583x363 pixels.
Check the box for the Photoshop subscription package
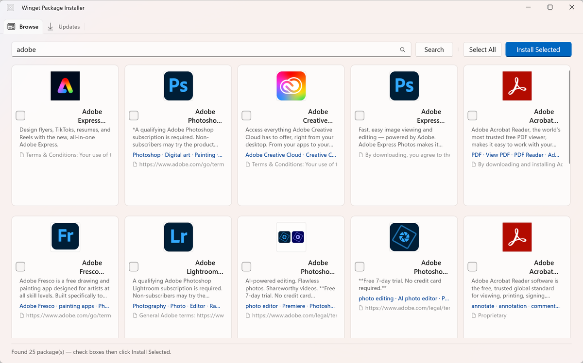click(134, 115)
